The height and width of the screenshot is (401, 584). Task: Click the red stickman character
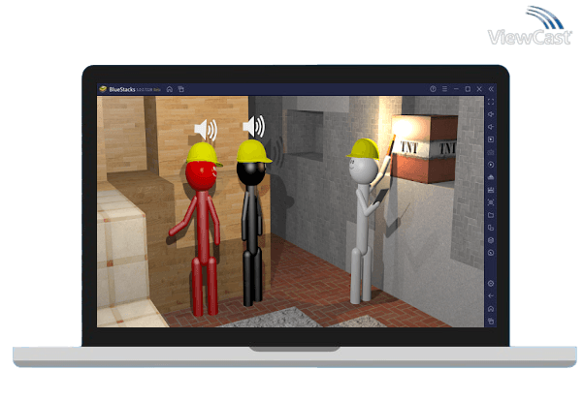[199, 229]
